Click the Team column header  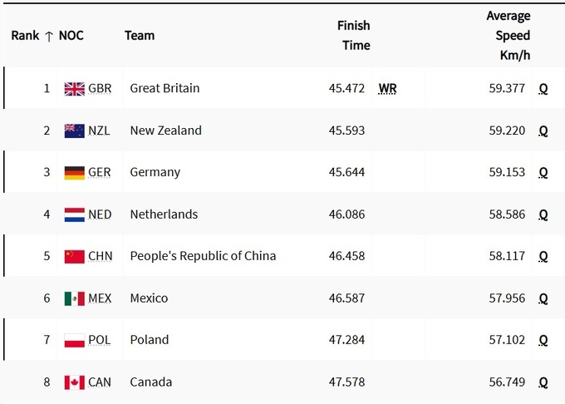point(140,36)
